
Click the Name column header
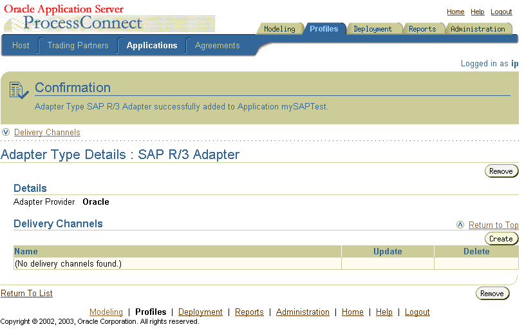tap(178, 252)
